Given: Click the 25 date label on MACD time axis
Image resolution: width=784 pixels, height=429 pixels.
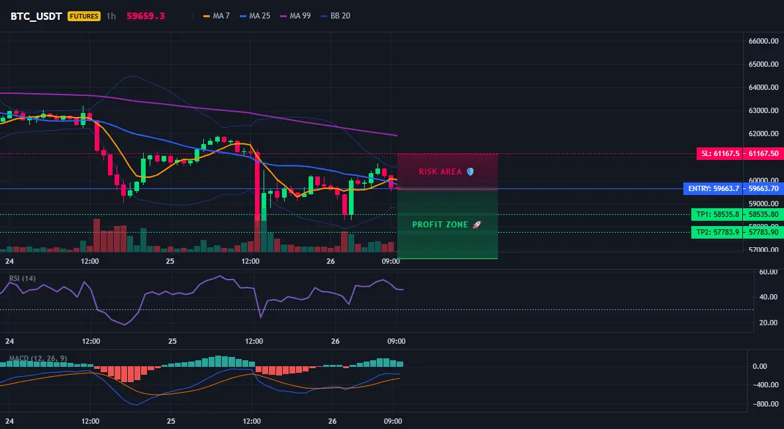Looking at the screenshot, I should point(170,421).
